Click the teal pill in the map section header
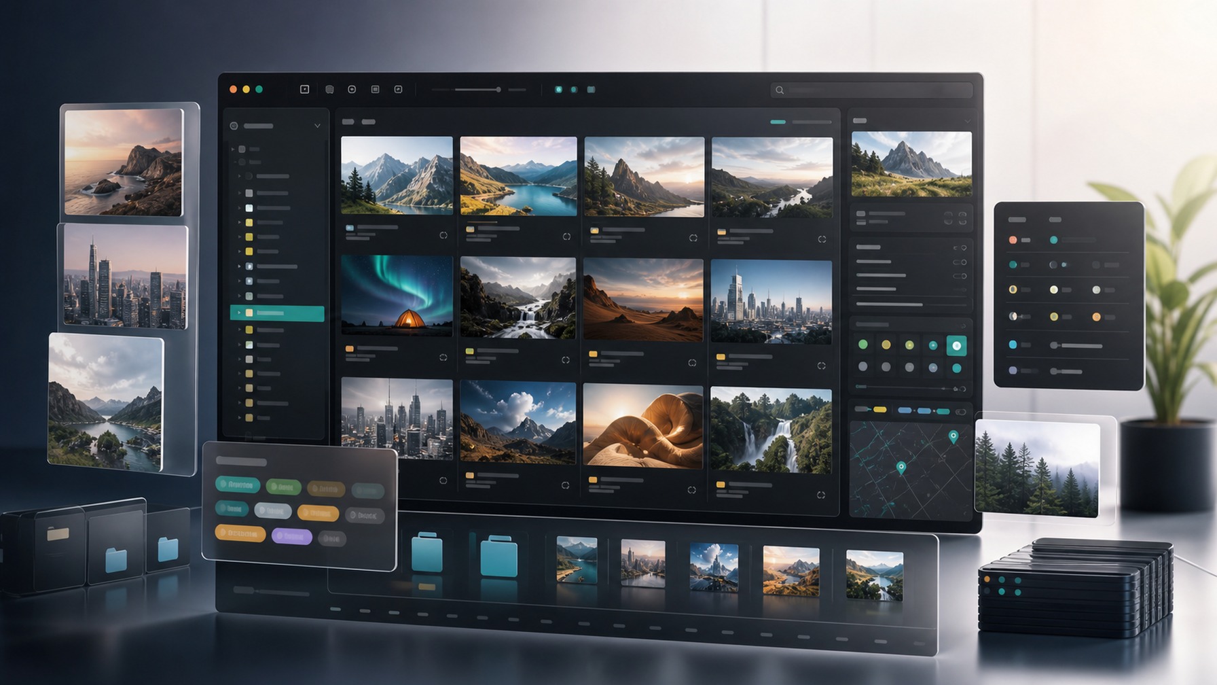Viewport: 1217px width, 685px height. (943, 411)
